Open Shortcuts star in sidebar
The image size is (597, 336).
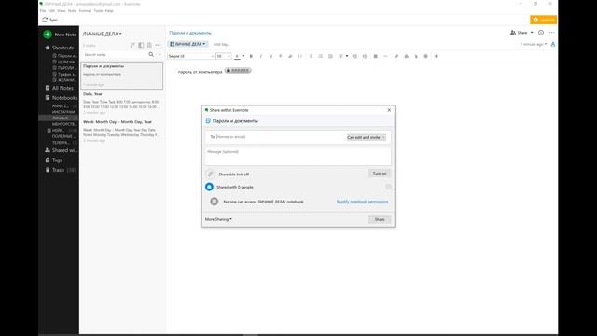pos(48,48)
